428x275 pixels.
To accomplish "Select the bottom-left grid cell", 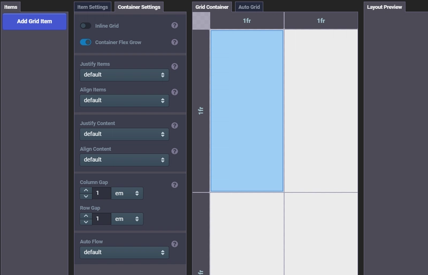I will (247, 234).
